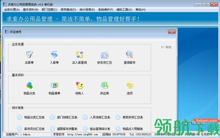Open 物品分类汇总表 report link

[x=34, y=117]
